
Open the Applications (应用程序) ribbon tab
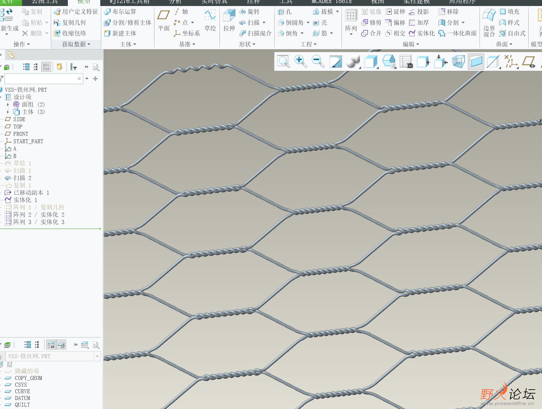[462, 2]
